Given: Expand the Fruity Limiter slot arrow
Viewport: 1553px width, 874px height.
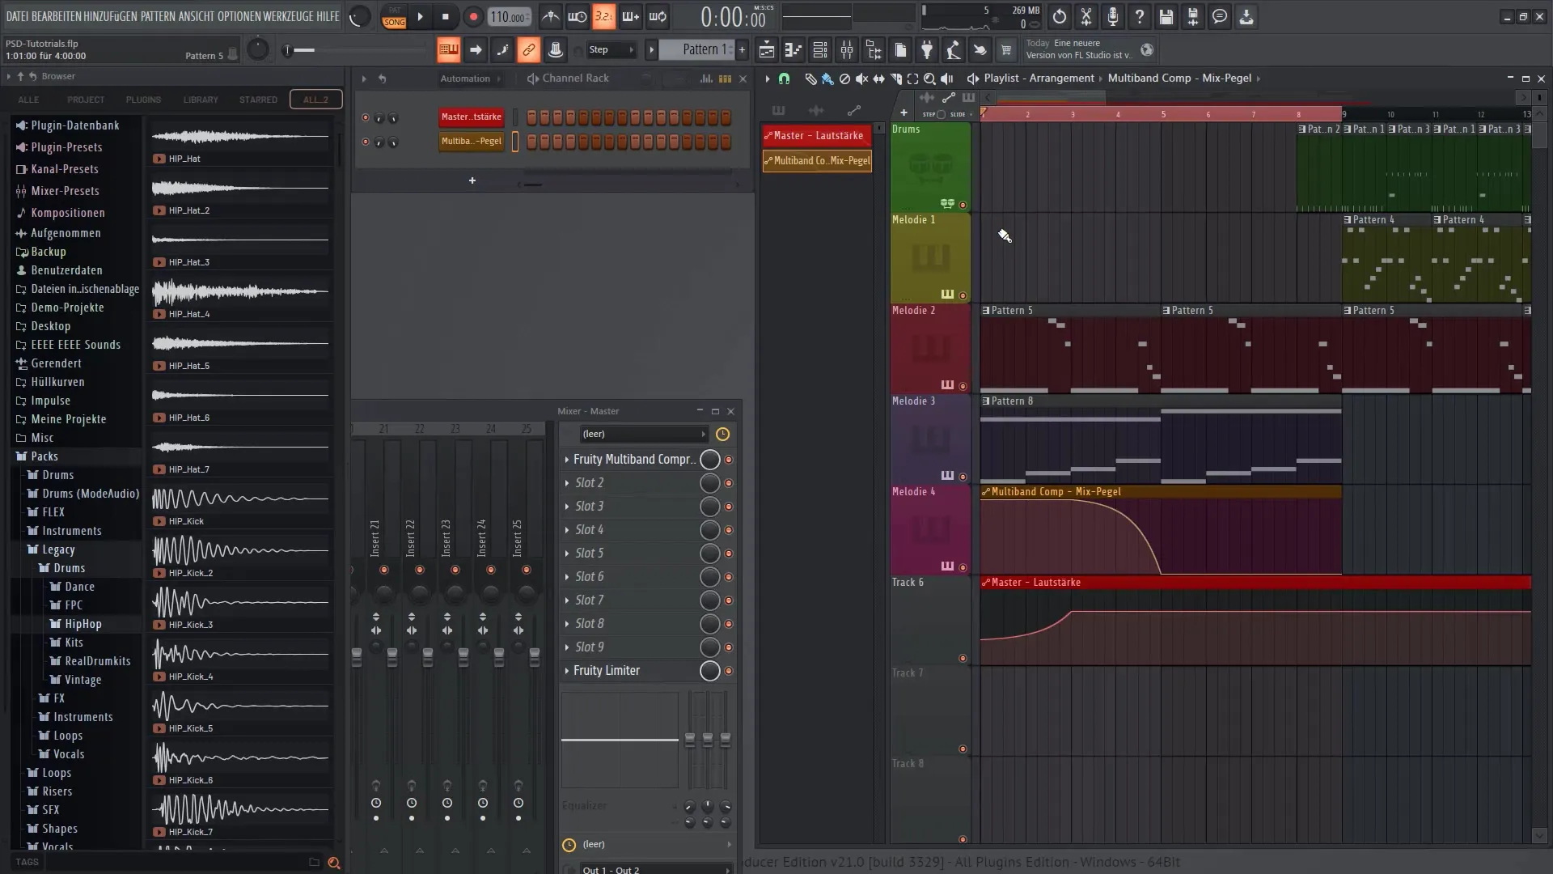Looking at the screenshot, I should 566,671.
